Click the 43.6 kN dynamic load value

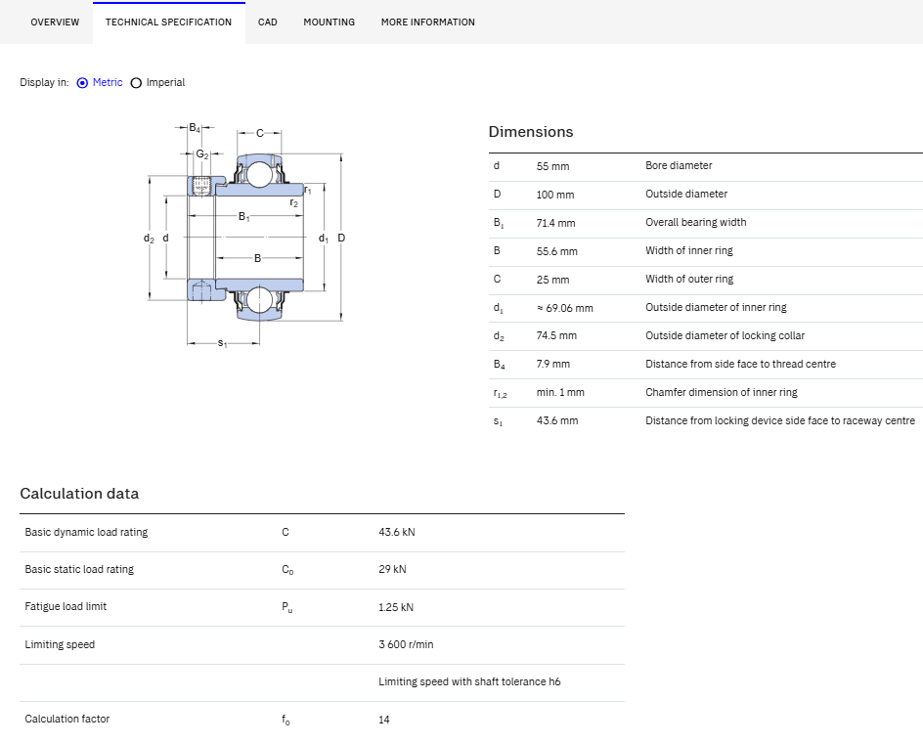(397, 532)
